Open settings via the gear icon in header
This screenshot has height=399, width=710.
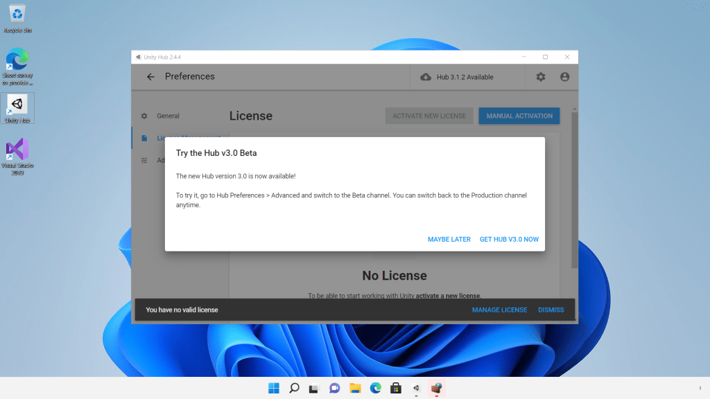541,77
